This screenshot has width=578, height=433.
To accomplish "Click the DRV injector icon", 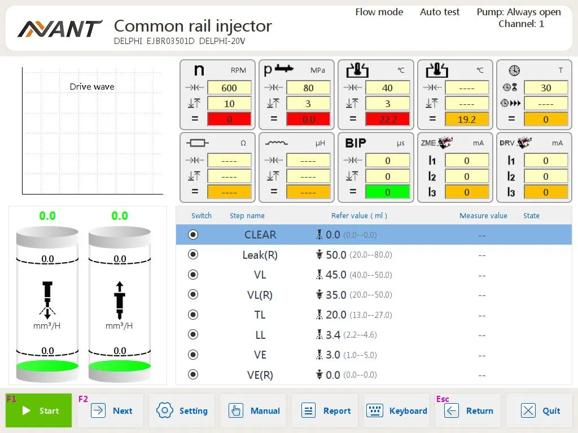I will click(x=525, y=143).
